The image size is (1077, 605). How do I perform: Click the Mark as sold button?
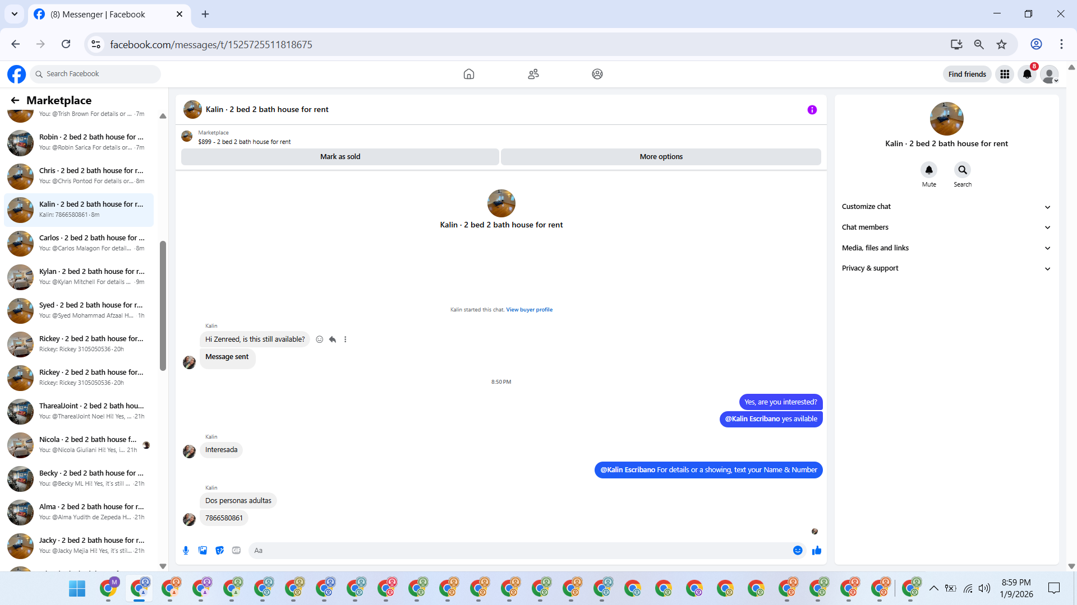pos(340,157)
